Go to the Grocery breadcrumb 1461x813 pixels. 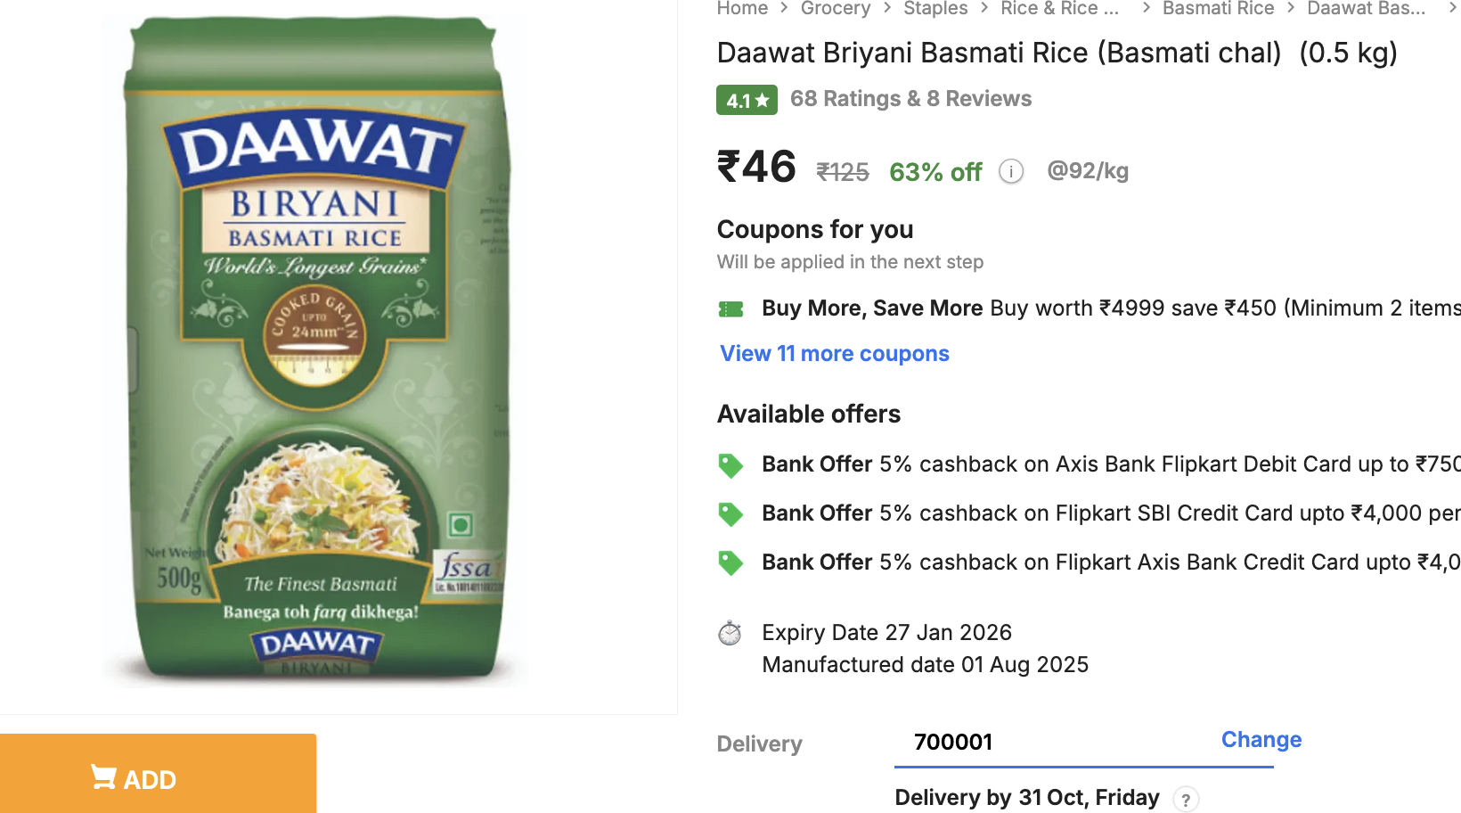click(x=836, y=9)
